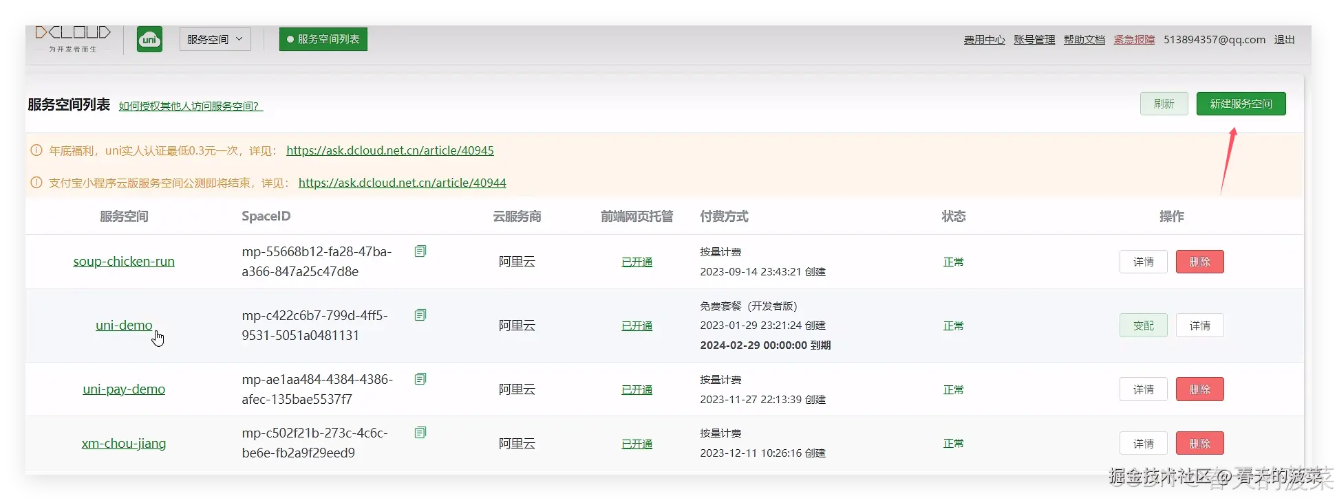Click 已开通 for xm-chou-jiang hosting

coord(637,444)
